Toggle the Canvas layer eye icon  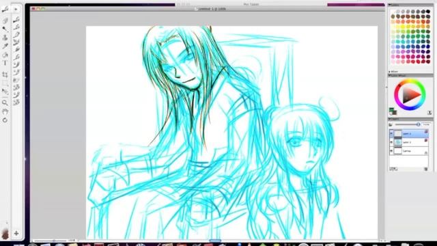pyautogui.click(x=391, y=151)
